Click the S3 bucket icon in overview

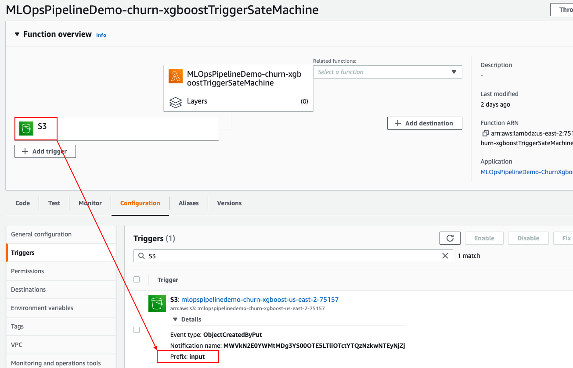(26, 129)
